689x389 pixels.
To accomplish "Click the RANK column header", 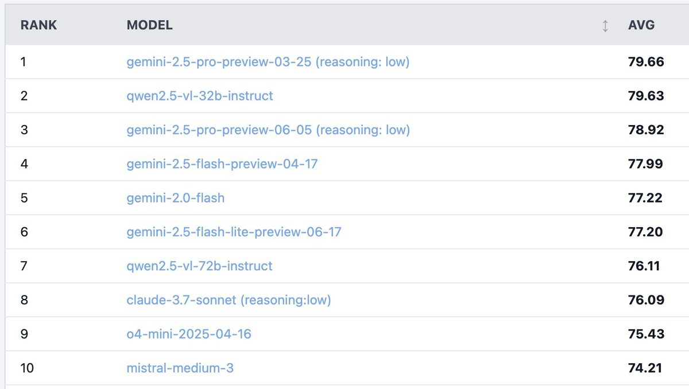I will pos(38,25).
